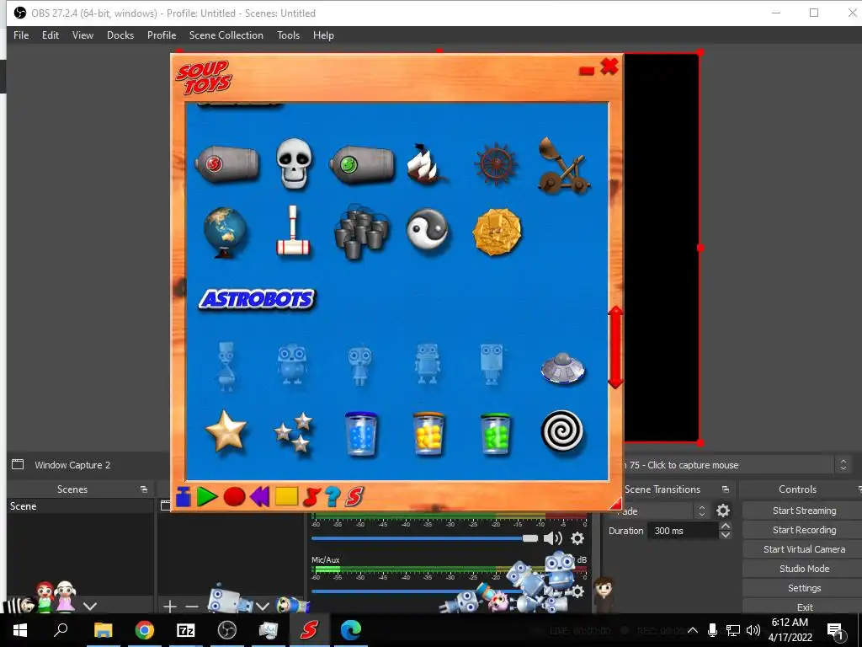Viewport: 862px width, 647px height.
Task: Open the OBS File menu
Action: tap(21, 35)
